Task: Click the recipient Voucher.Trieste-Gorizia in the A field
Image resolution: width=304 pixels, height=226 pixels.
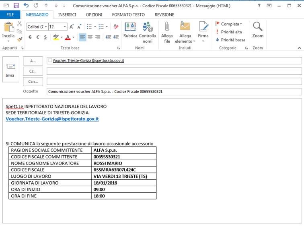Action: point(88,61)
